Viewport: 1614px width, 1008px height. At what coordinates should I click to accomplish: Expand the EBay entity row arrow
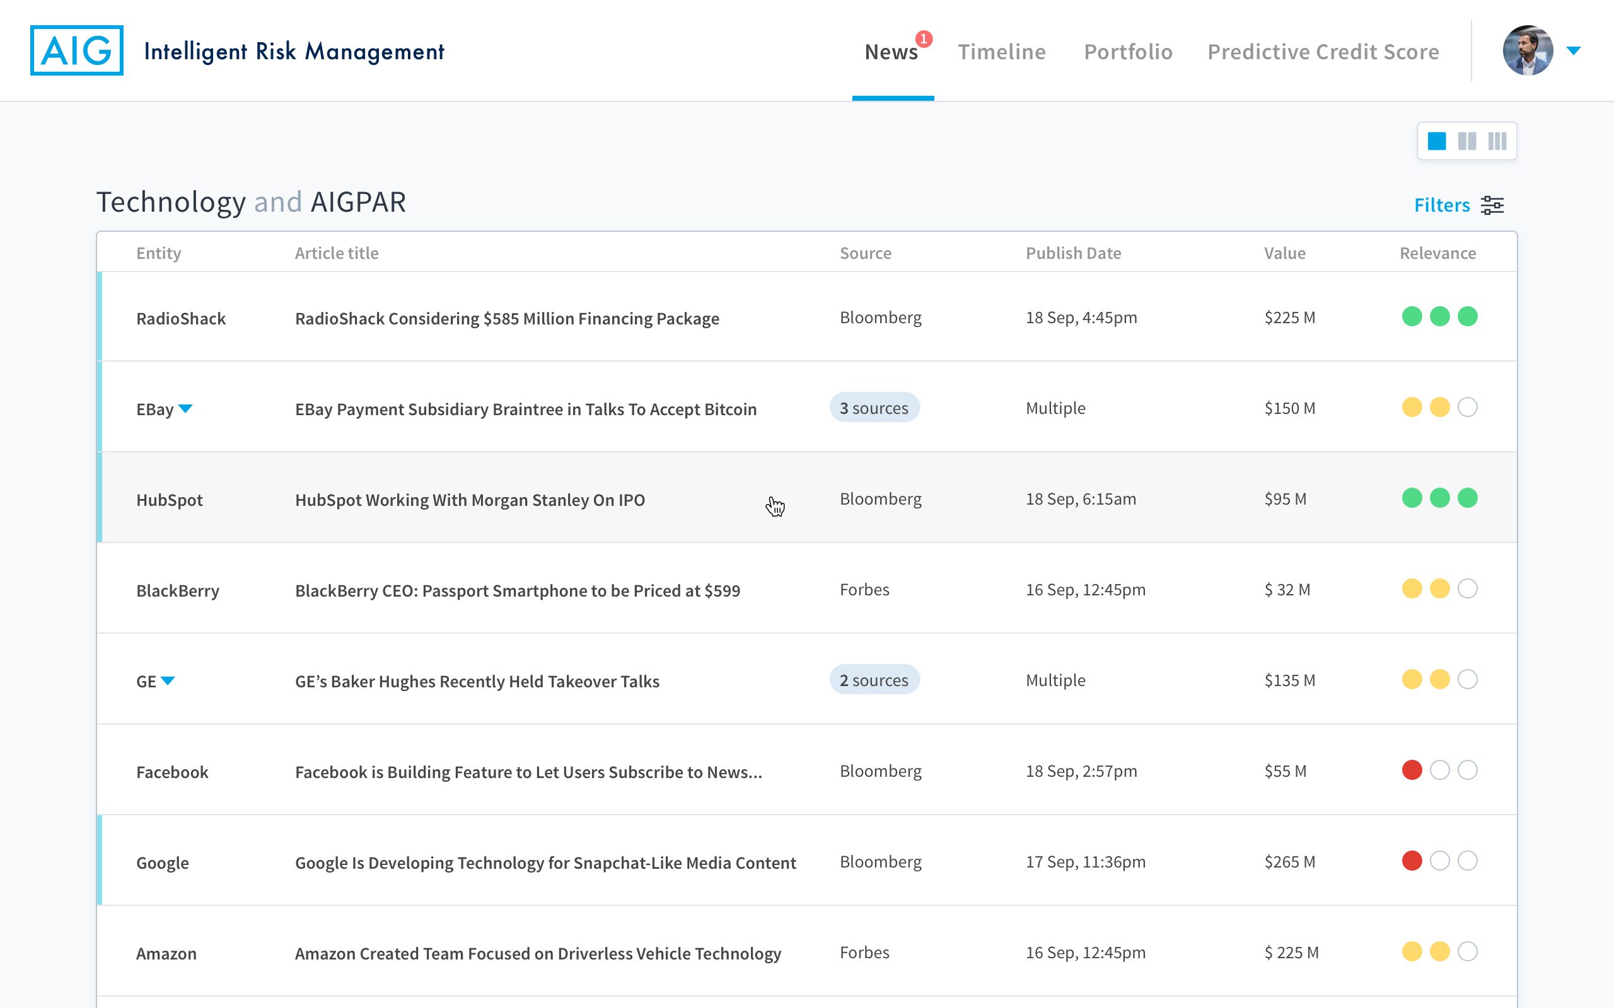coord(185,409)
